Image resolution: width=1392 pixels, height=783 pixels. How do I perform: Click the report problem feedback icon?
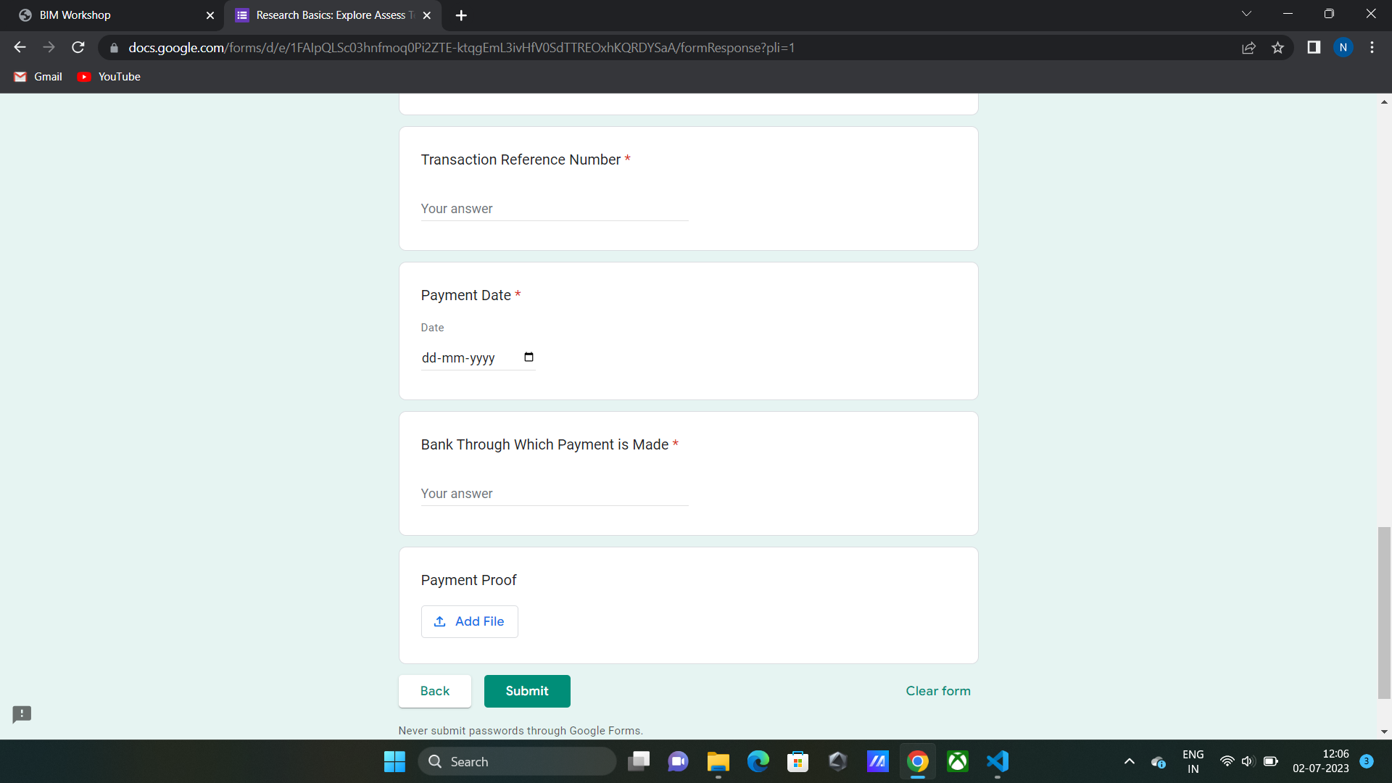(x=22, y=714)
